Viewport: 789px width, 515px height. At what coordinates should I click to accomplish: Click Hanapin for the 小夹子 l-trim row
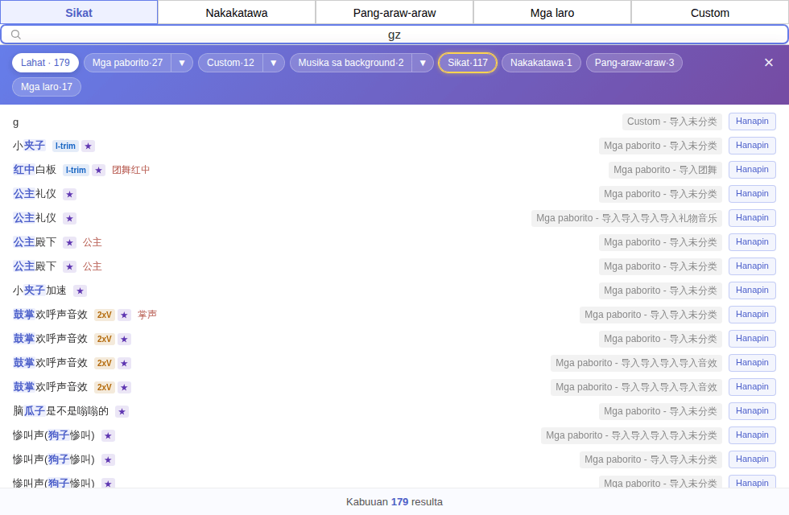(x=752, y=146)
